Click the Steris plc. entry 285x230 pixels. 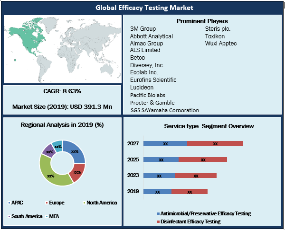218,29
